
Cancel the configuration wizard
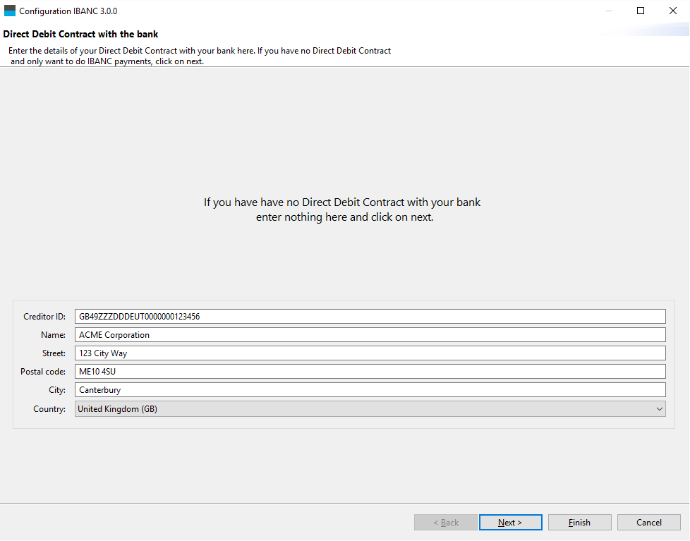point(648,522)
